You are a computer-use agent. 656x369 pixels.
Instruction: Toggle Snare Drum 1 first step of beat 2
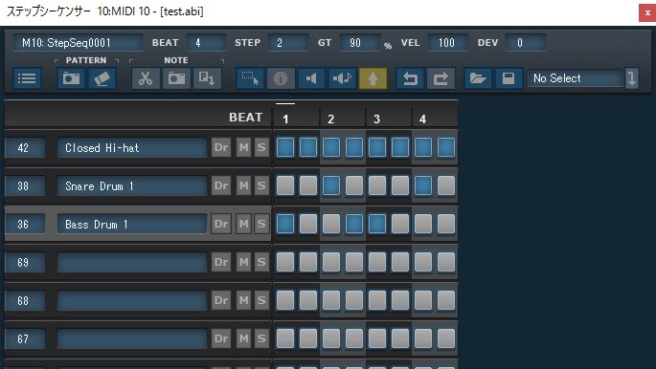click(331, 185)
